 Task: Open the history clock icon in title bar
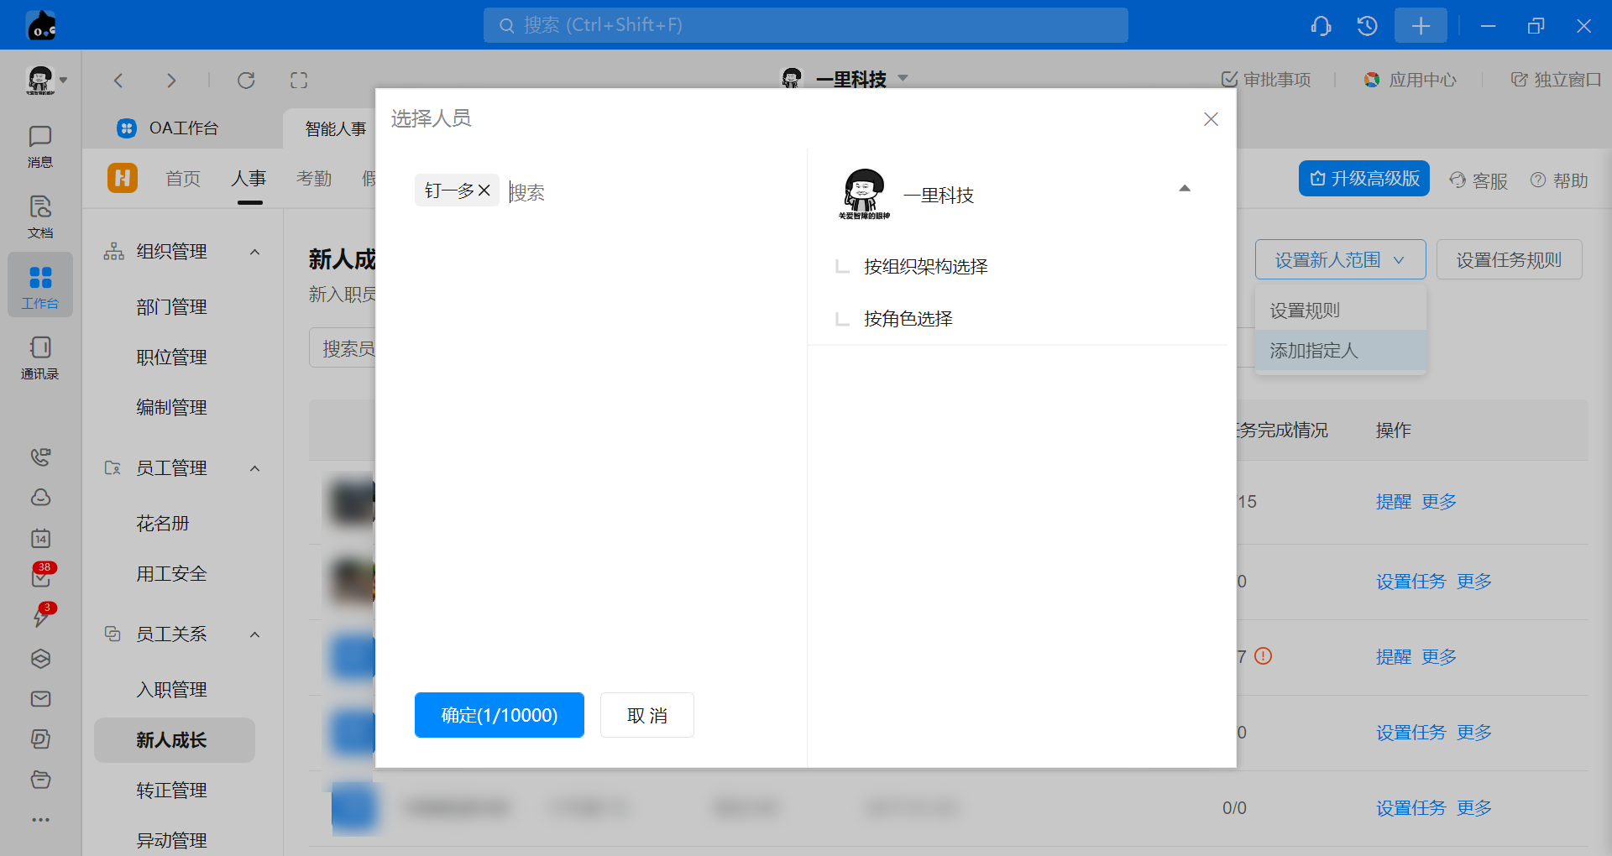point(1367,26)
